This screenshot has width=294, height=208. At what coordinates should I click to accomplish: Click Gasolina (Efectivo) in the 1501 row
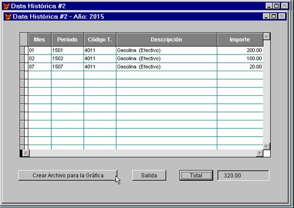click(167, 50)
